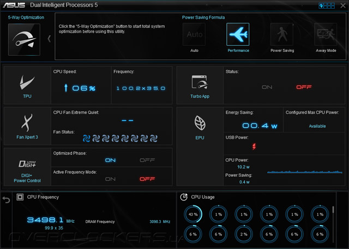Select Auto power saving mode
349x249 pixels.
pos(194,34)
